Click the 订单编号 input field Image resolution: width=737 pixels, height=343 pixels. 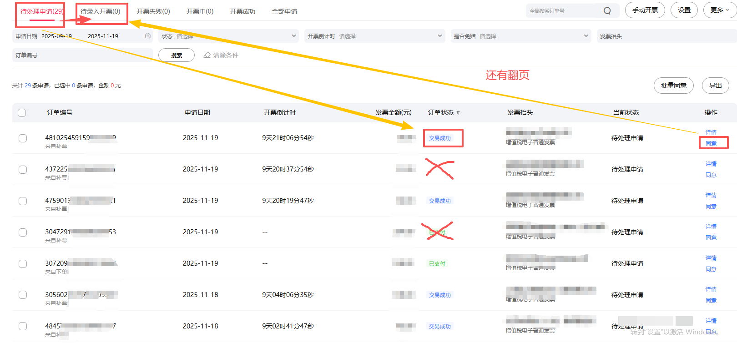point(83,55)
